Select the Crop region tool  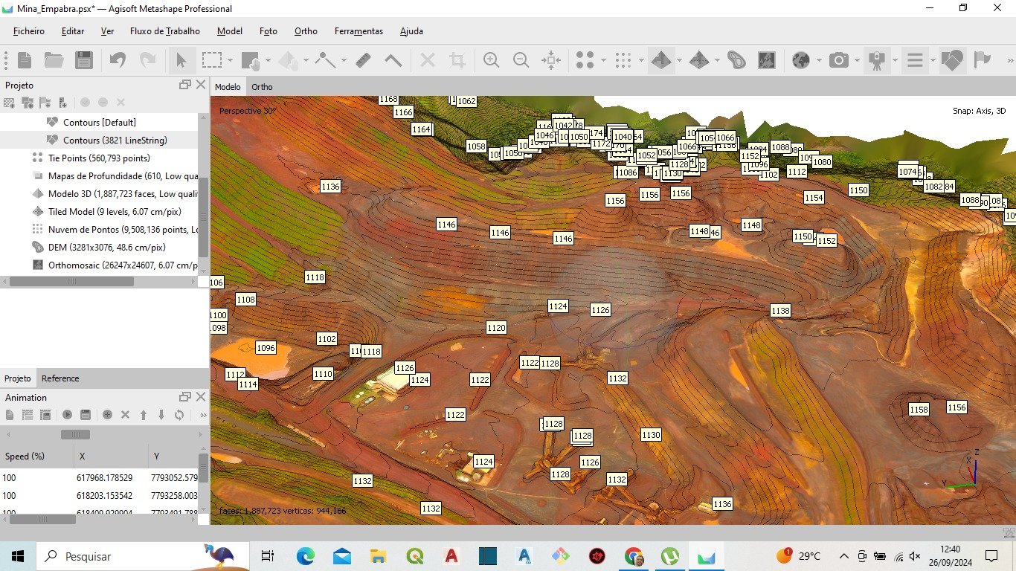point(457,60)
